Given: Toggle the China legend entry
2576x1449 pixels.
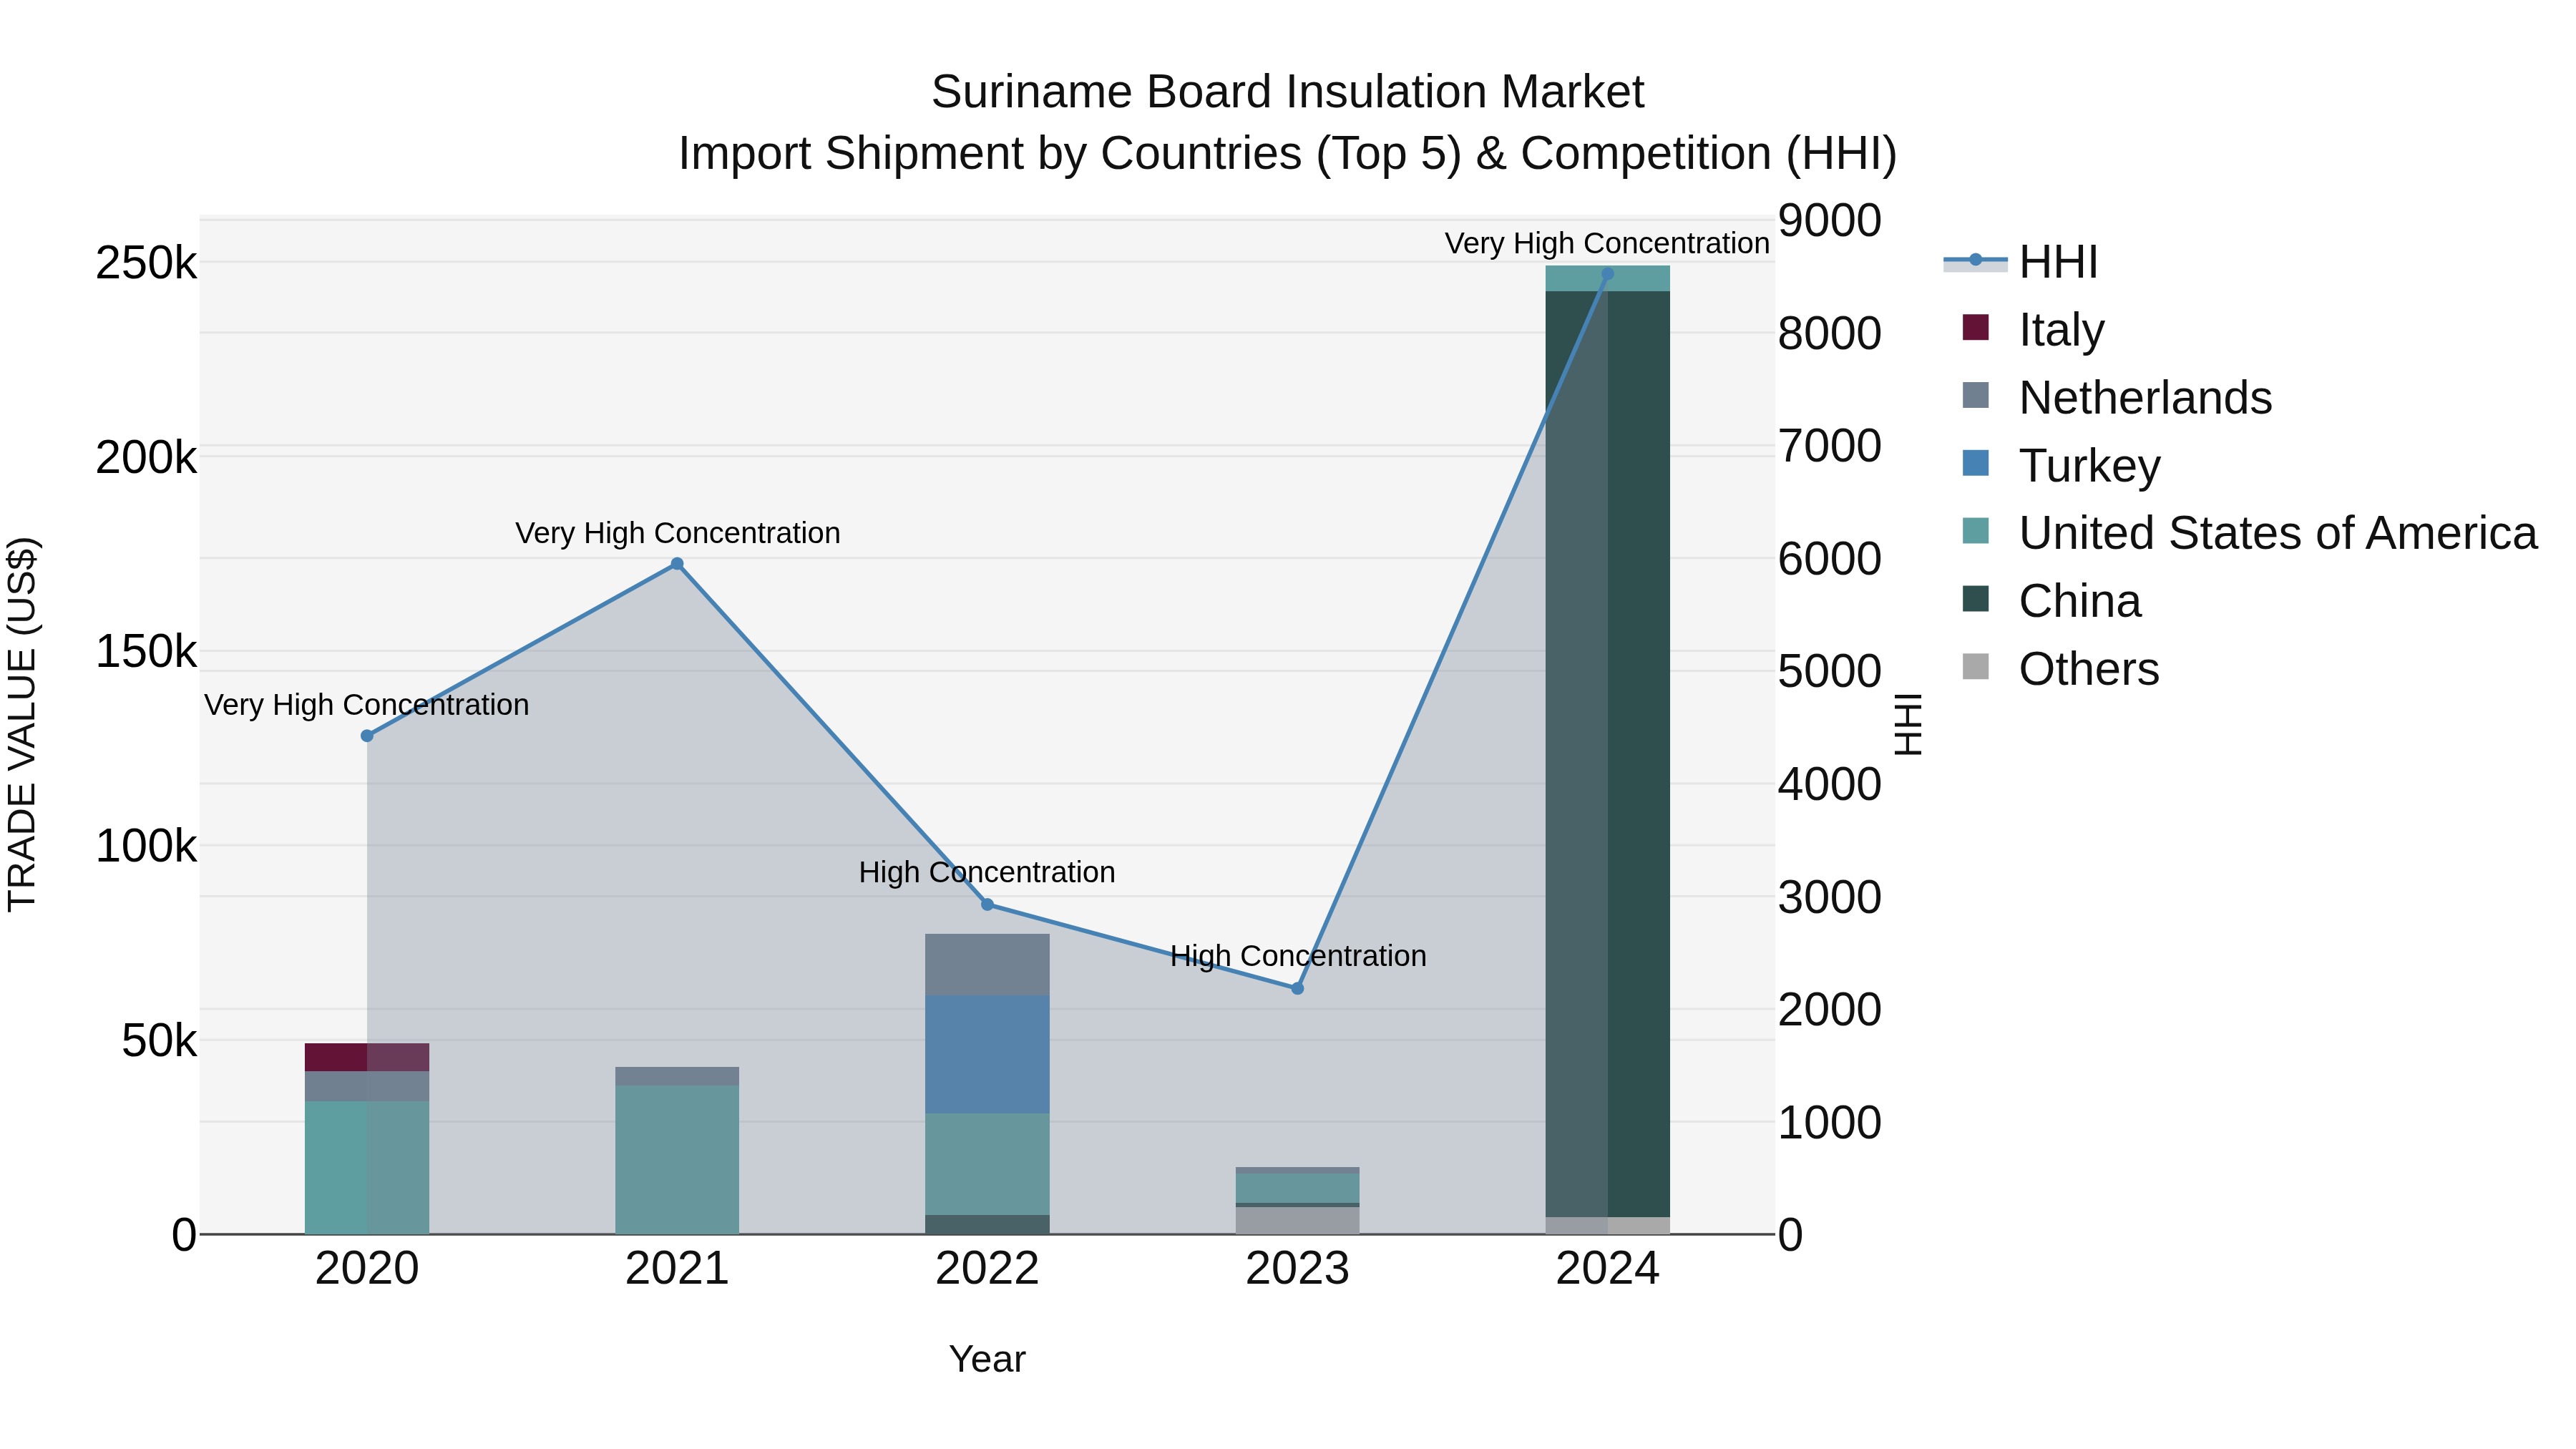Looking at the screenshot, I should pos(2051,601).
